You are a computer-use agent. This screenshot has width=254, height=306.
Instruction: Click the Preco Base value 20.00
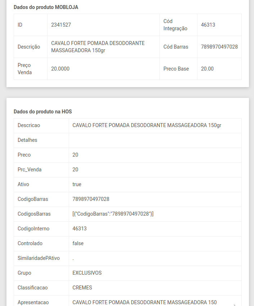pos(207,69)
